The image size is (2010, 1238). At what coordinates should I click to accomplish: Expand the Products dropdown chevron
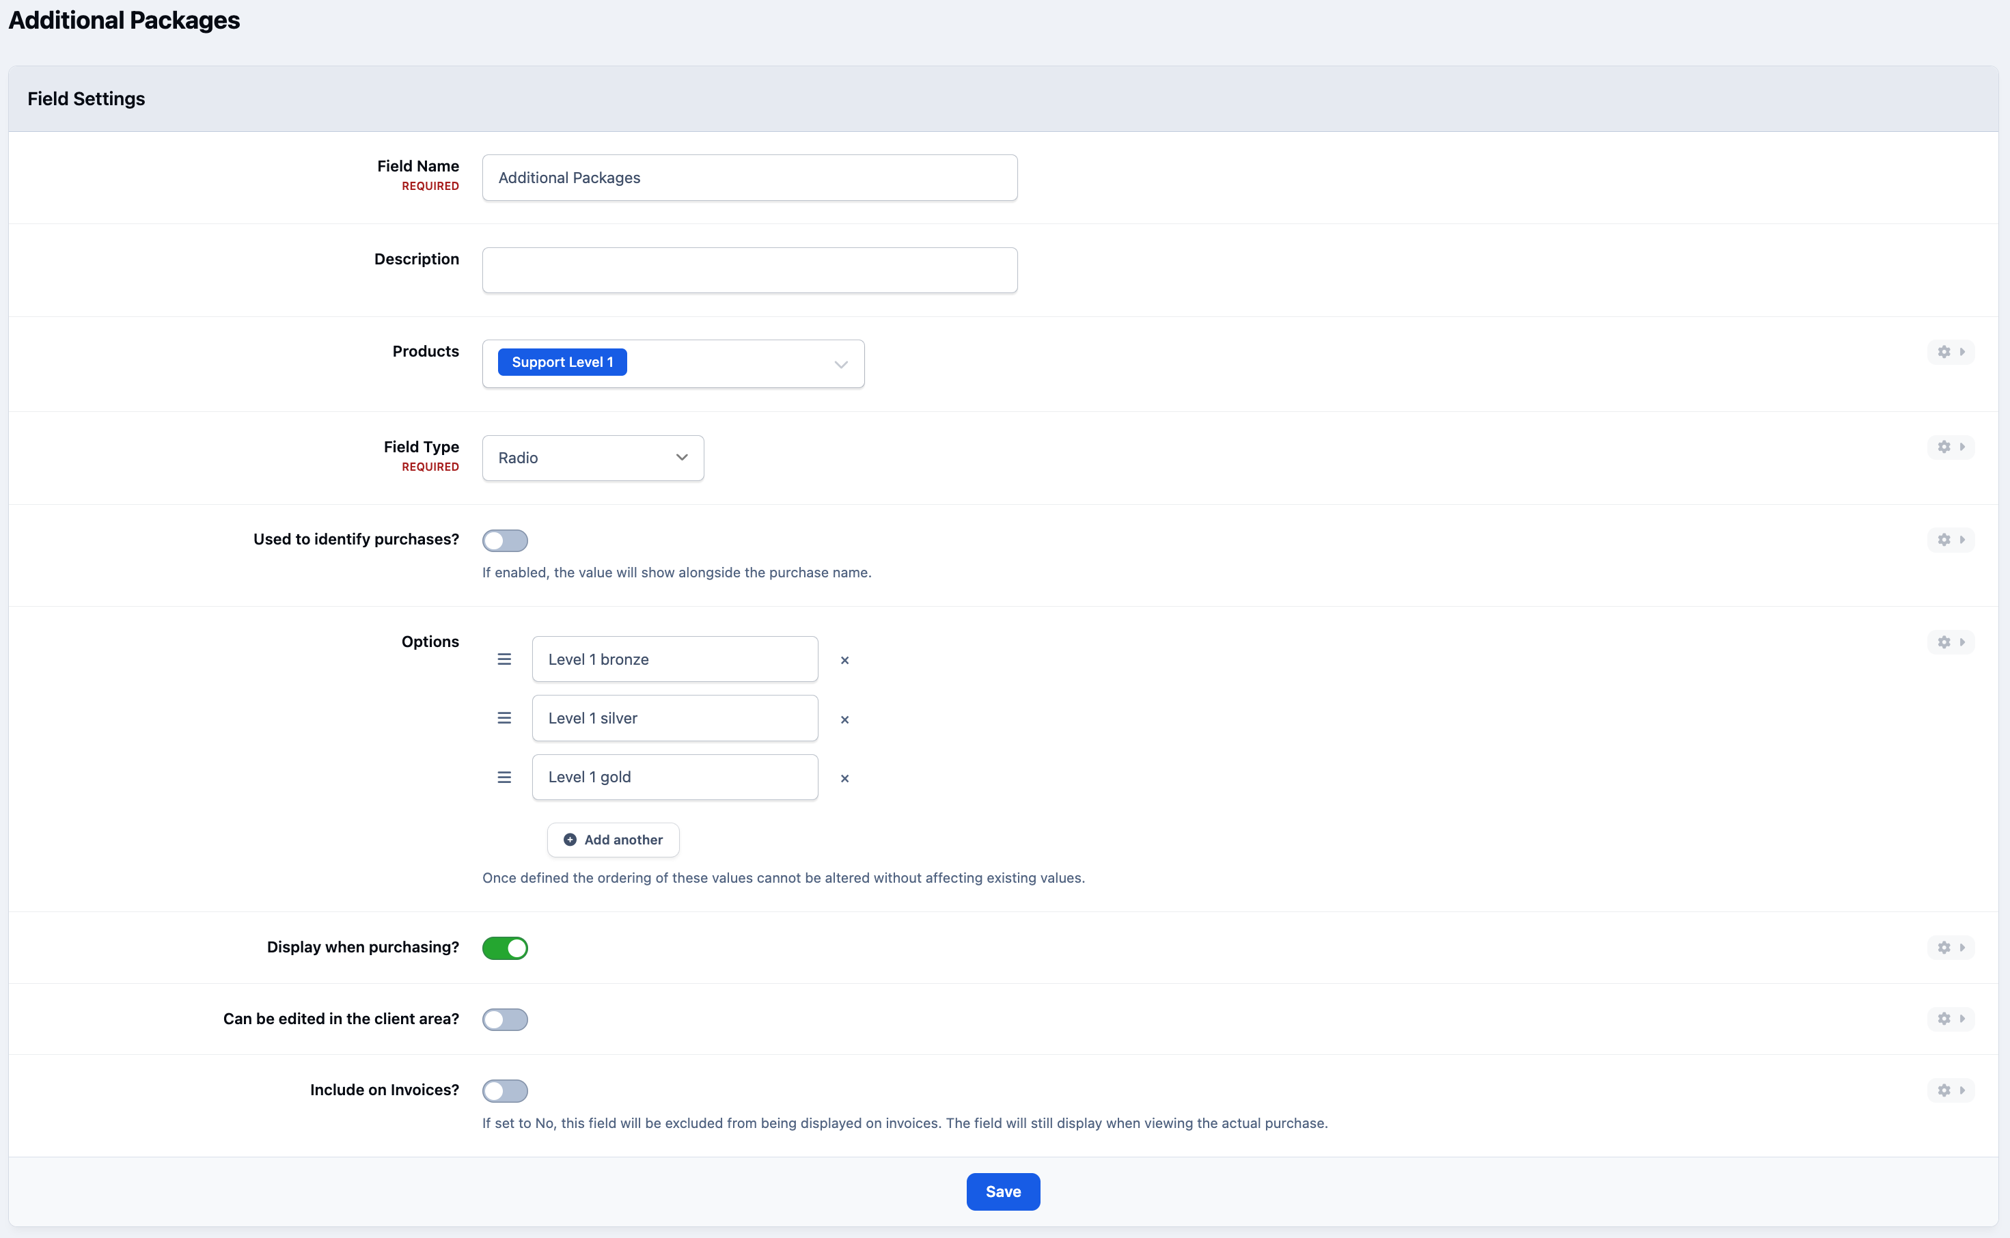click(x=841, y=364)
